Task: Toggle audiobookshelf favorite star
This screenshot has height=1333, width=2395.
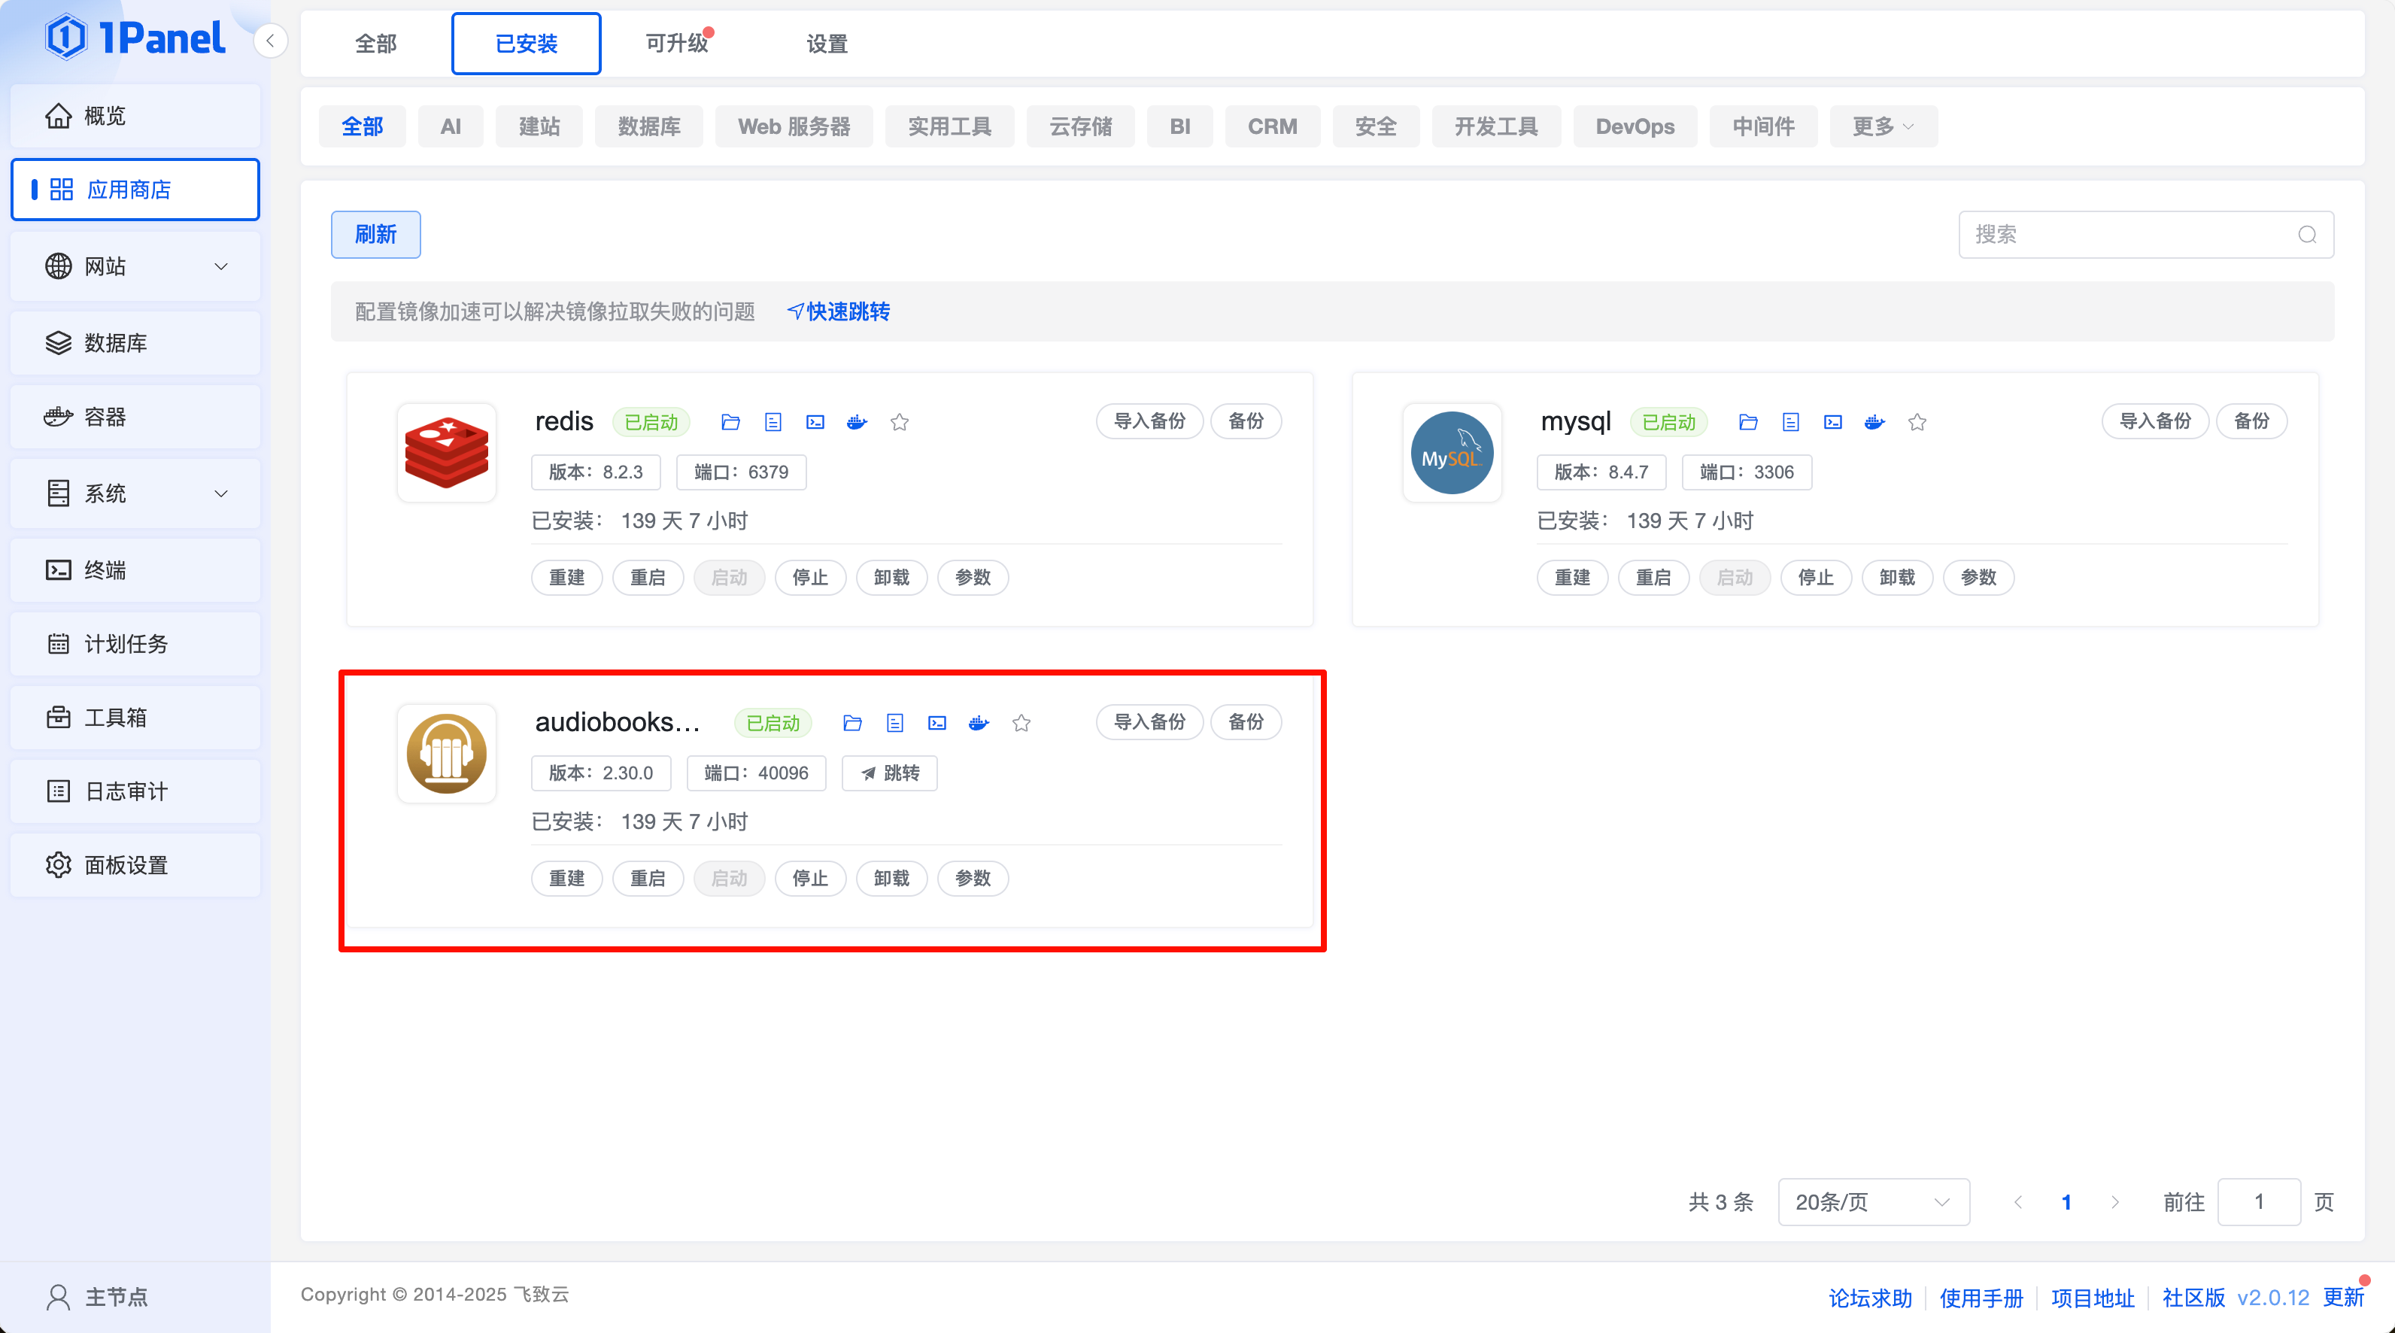Action: coord(1021,723)
